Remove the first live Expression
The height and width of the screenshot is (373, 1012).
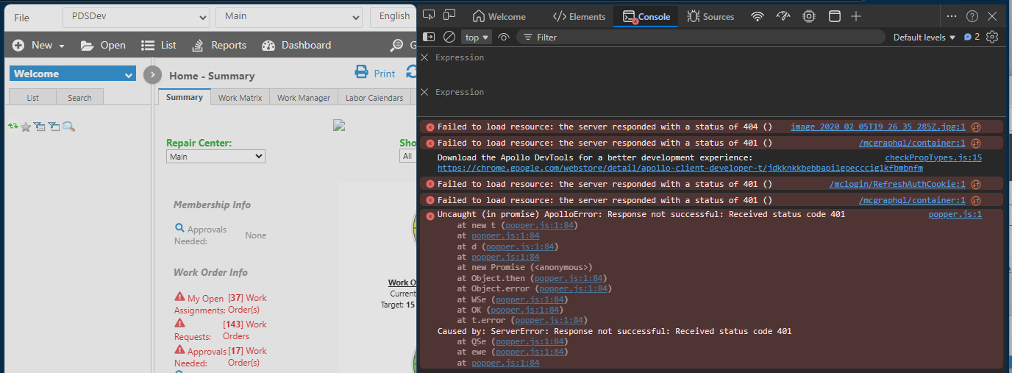click(424, 57)
